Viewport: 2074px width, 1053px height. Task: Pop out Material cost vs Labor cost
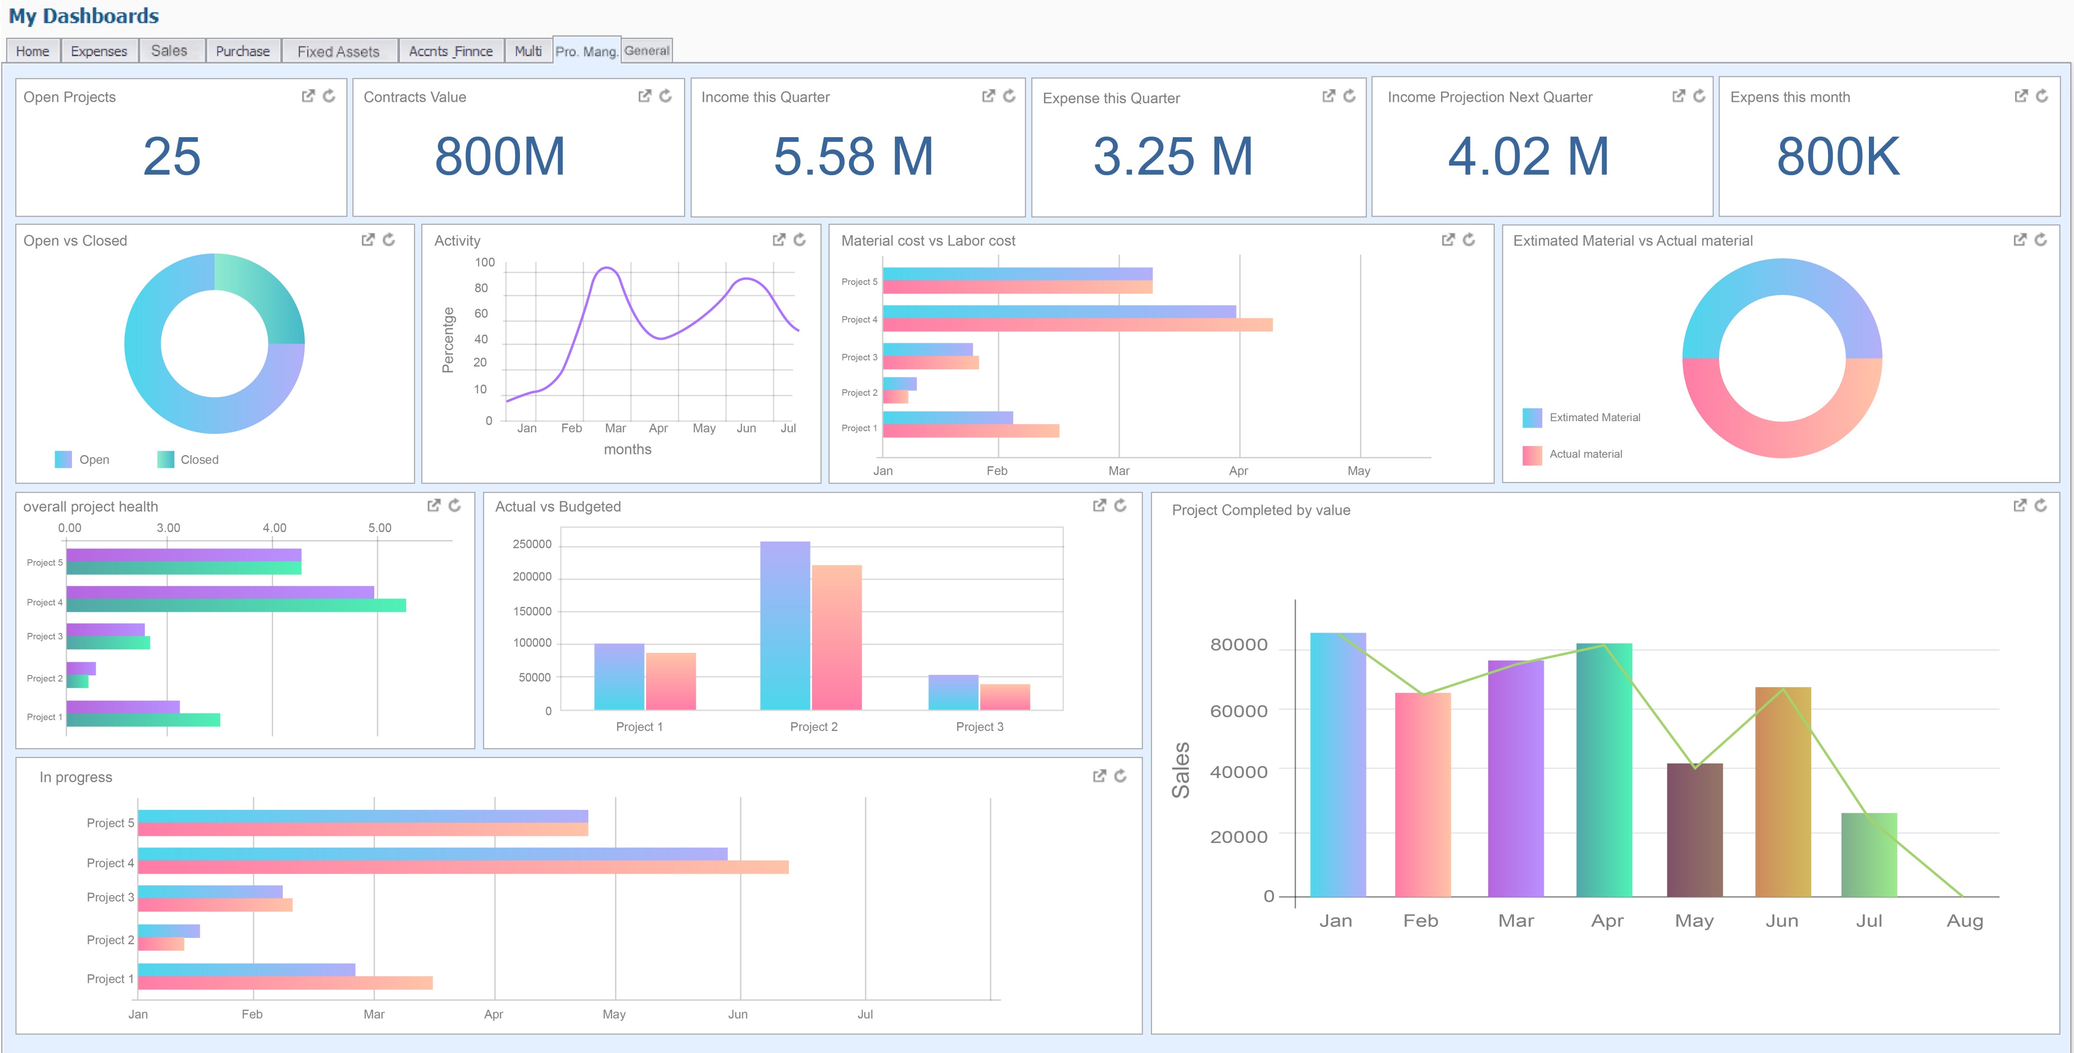click(x=1448, y=239)
